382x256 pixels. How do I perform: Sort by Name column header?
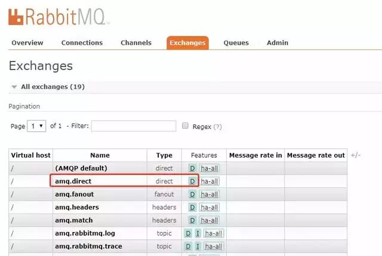[x=100, y=155]
